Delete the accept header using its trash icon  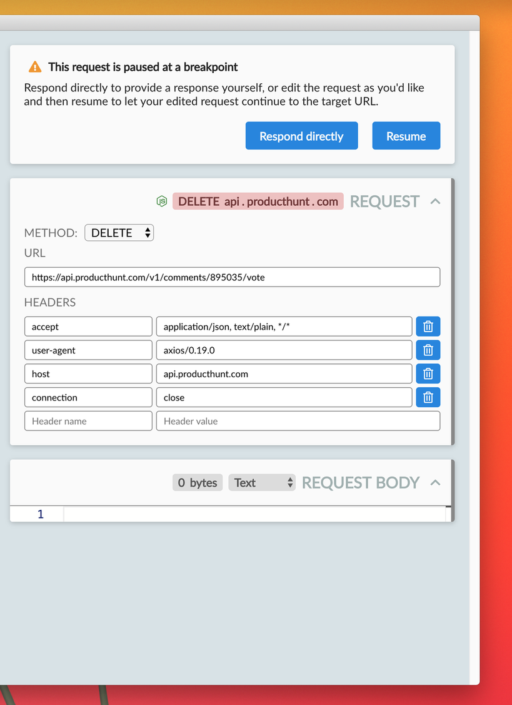click(428, 326)
